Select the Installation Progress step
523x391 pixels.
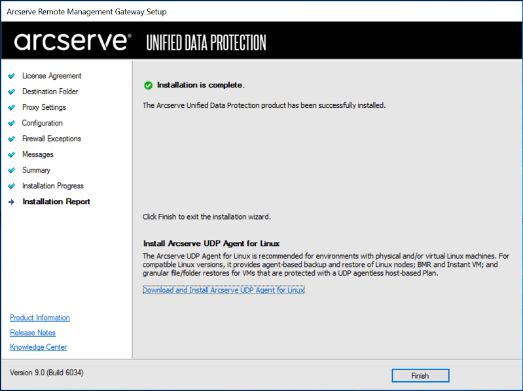(53, 186)
